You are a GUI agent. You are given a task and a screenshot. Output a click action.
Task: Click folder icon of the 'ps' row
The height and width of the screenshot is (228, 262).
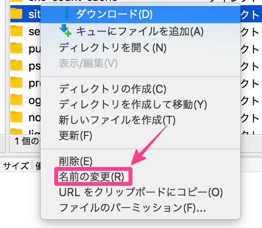tap(16, 65)
